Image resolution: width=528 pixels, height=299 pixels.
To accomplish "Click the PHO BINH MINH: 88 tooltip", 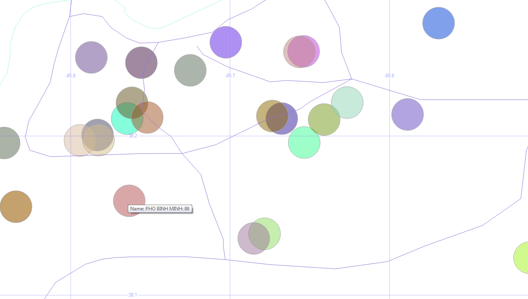I will pyautogui.click(x=160, y=209).
